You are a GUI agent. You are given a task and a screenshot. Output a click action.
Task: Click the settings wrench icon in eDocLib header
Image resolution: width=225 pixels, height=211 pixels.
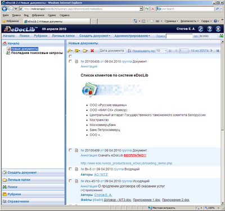click(x=201, y=29)
